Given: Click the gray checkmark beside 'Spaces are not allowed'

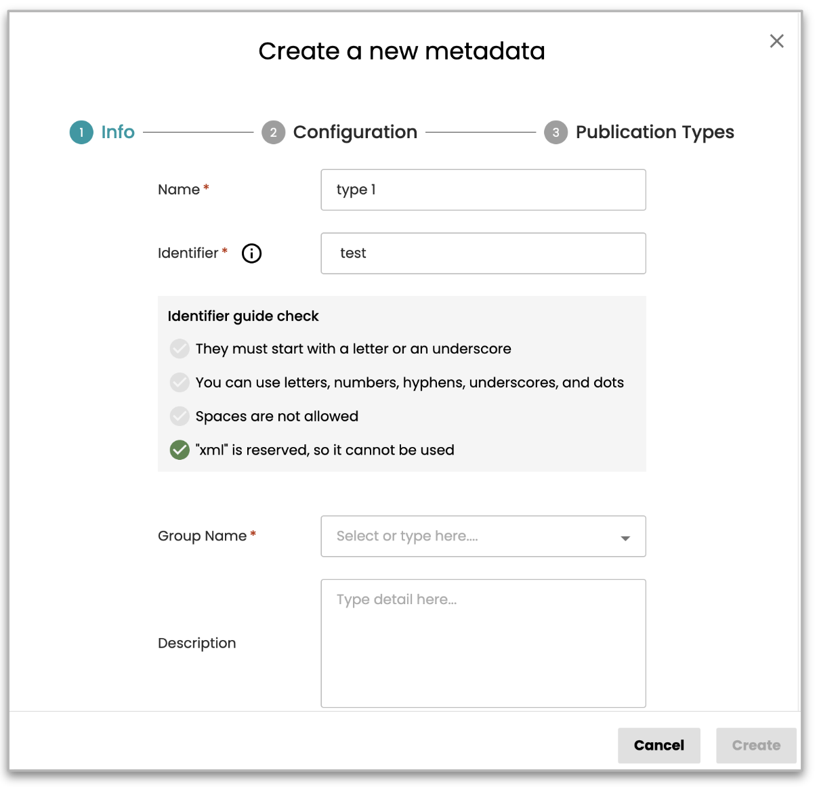Looking at the screenshot, I should point(180,416).
